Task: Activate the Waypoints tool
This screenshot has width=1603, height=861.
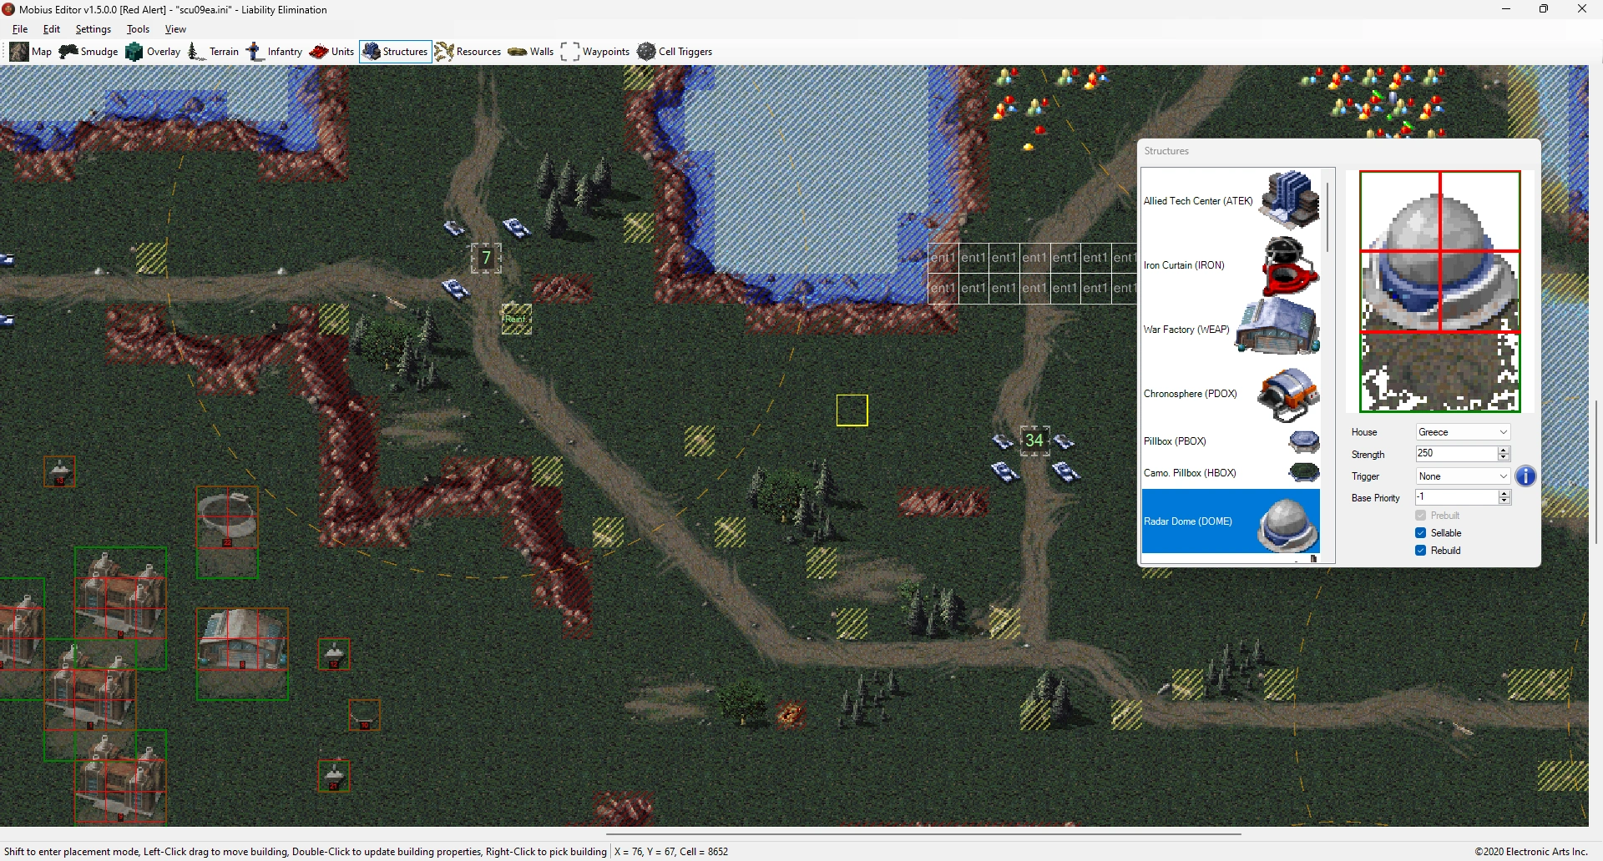Action: click(595, 52)
